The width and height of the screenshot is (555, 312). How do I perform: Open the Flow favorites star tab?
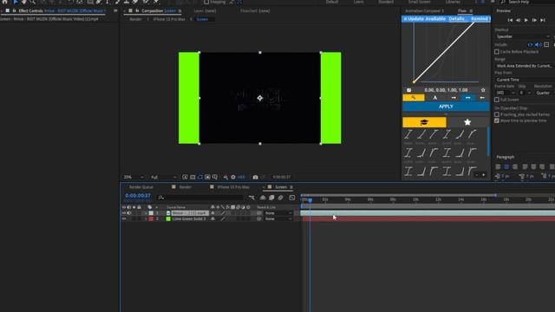pos(467,122)
